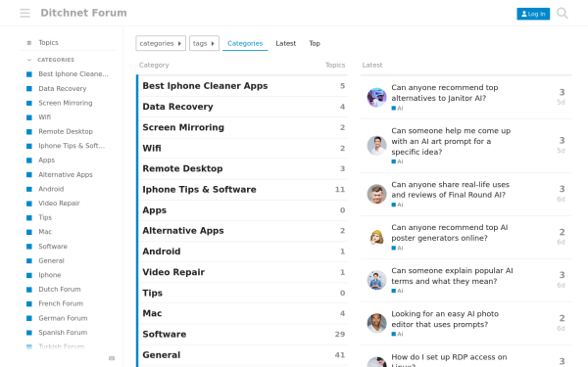Click the Category column header
Viewport: 588px width, 367px height.
click(154, 66)
